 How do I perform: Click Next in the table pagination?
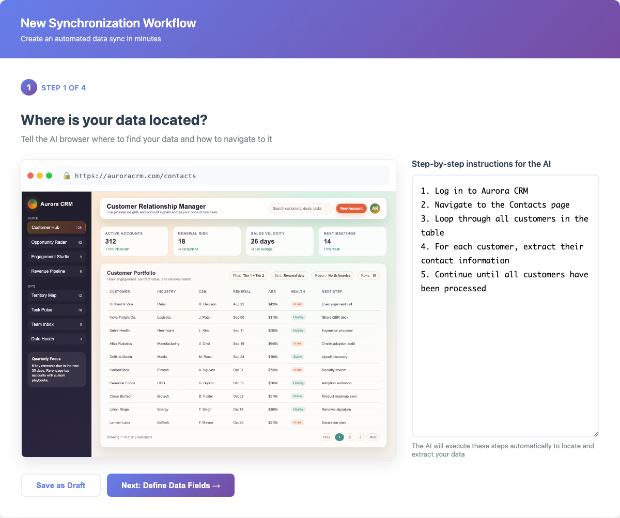click(x=373, y=437)
